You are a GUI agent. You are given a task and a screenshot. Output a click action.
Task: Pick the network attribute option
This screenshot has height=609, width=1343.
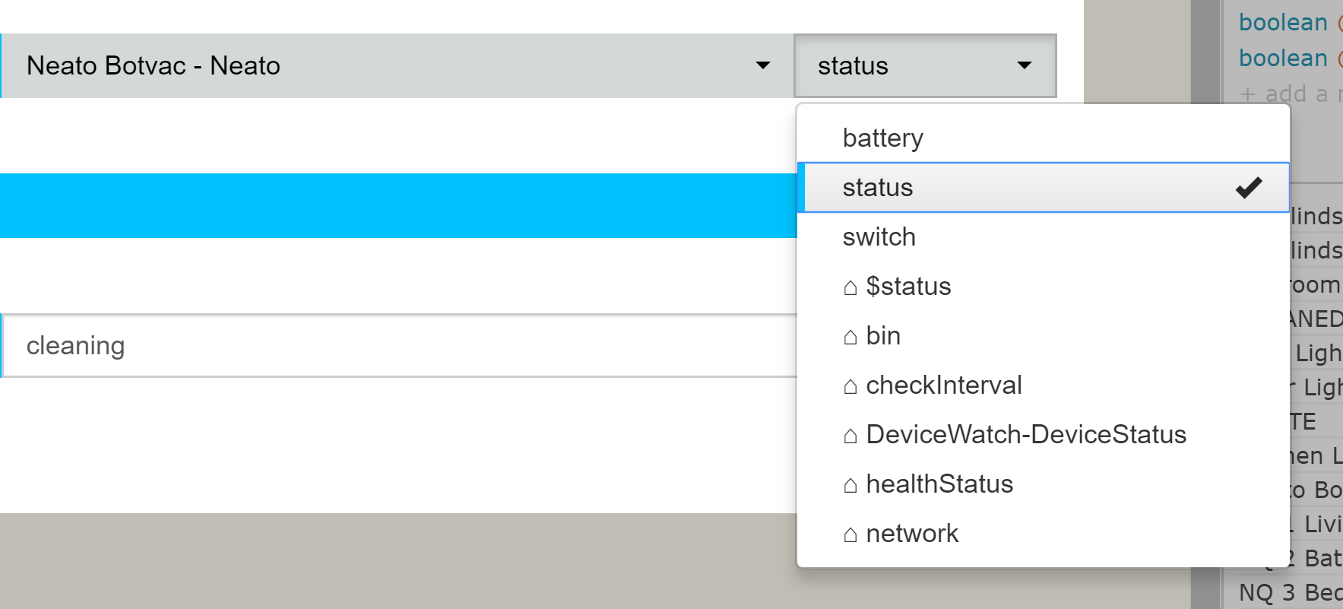click(1044, 533)
